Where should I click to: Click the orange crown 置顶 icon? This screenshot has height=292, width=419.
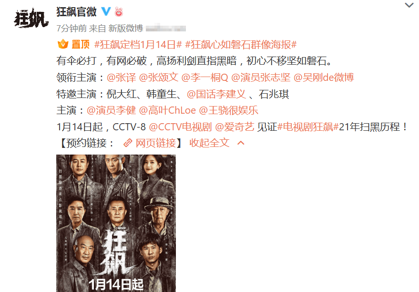(x=63, y=44)
